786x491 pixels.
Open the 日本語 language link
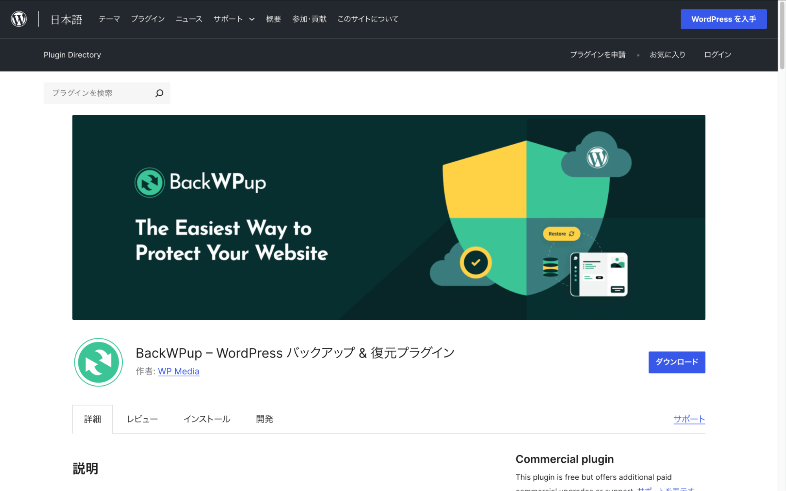(x=66, y=18)
